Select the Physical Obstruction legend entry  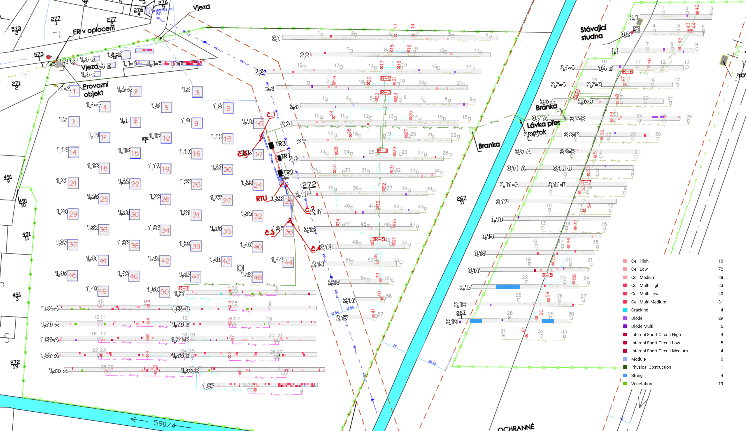[651, 367]
